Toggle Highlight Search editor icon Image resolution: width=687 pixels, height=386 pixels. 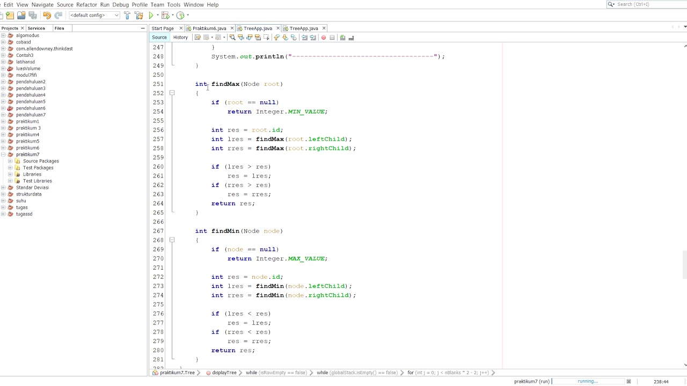[x=258, y=38]
